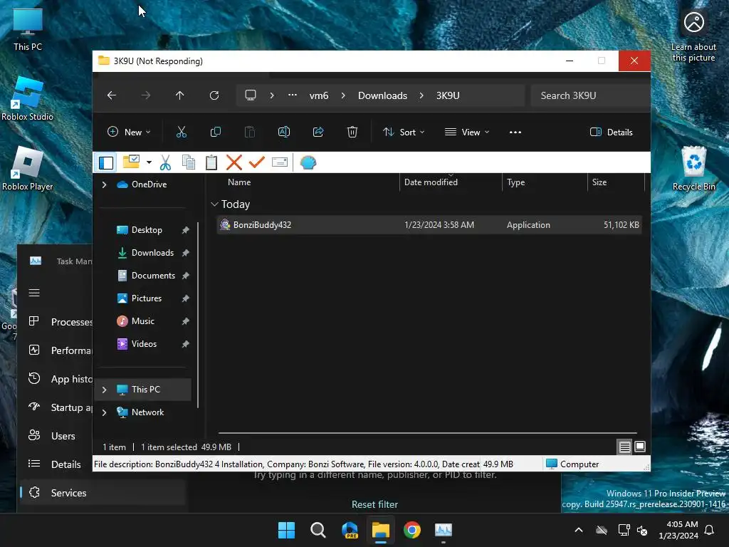Paste with the classic toolbar clipboard
729x547 pixels.
point(211,162)
